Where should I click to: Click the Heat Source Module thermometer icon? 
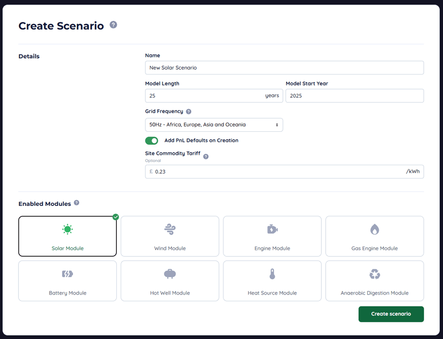click(x=272, y=274)
